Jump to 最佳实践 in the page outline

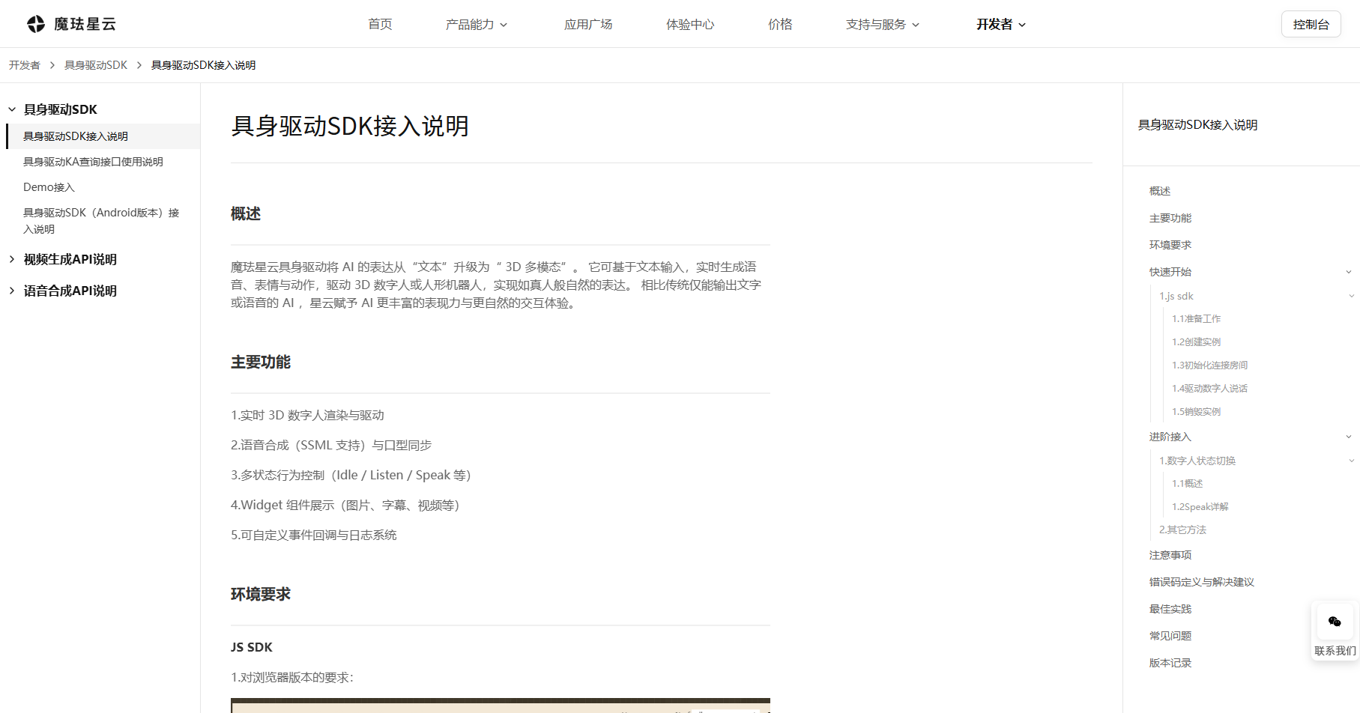tap(1170, 609)
